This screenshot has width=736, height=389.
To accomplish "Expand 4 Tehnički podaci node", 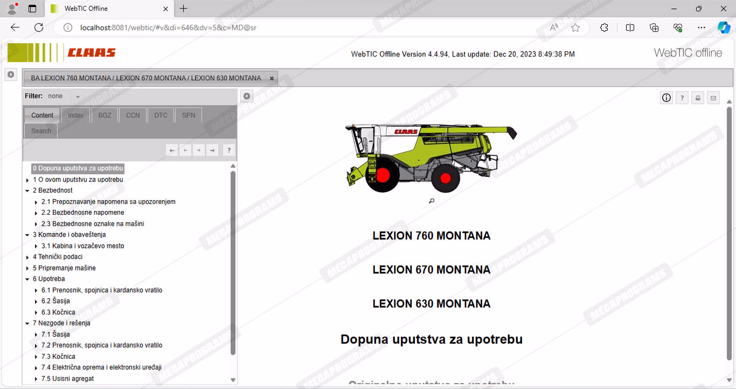I will [x=27, y=257].
